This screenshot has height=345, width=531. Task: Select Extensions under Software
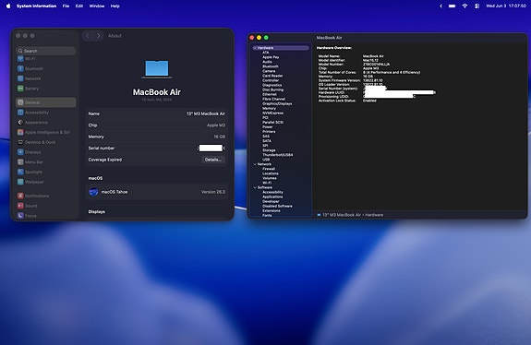272,210
